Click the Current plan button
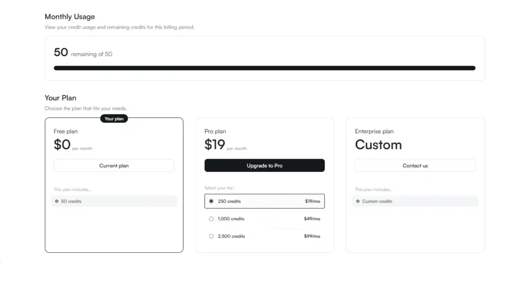522x293 pixels. pos(114,165)
